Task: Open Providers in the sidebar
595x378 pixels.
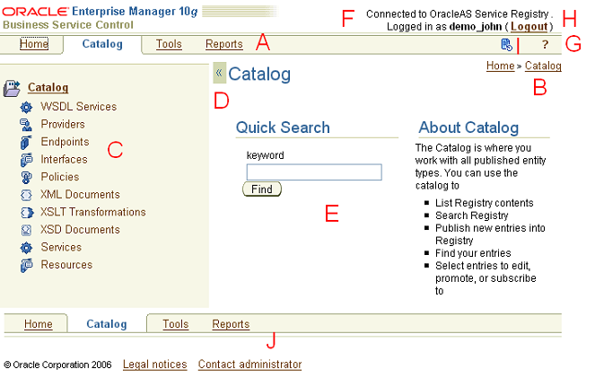Action: [x=63, y=124]
